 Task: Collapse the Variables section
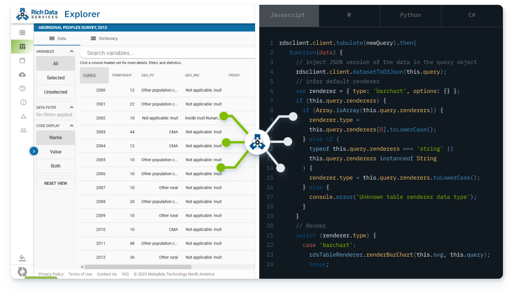71,52
